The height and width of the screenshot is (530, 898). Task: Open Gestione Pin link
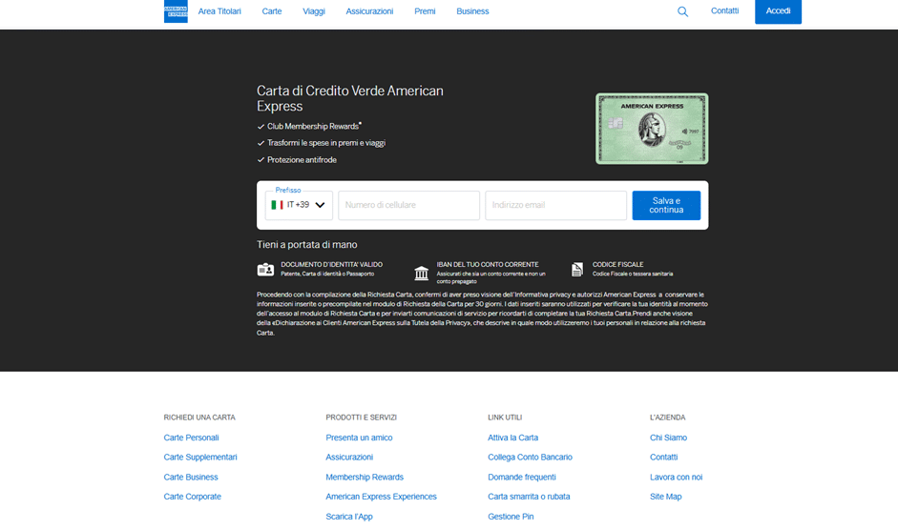(x=511, y=517)
